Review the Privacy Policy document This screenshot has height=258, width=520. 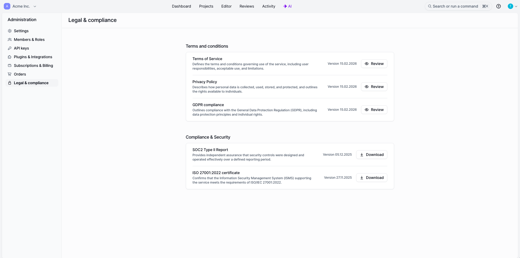tap(374, 87)
